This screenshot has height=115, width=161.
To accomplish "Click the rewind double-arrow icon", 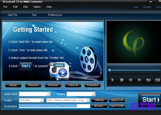I will tap(130, 80).
